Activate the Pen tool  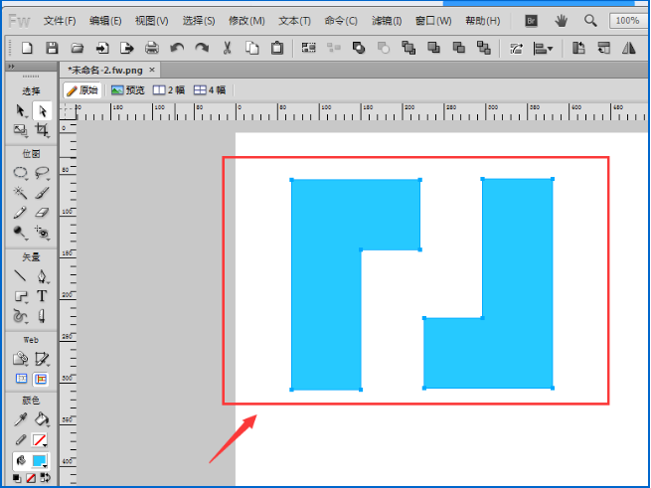(x=42, y=275)
